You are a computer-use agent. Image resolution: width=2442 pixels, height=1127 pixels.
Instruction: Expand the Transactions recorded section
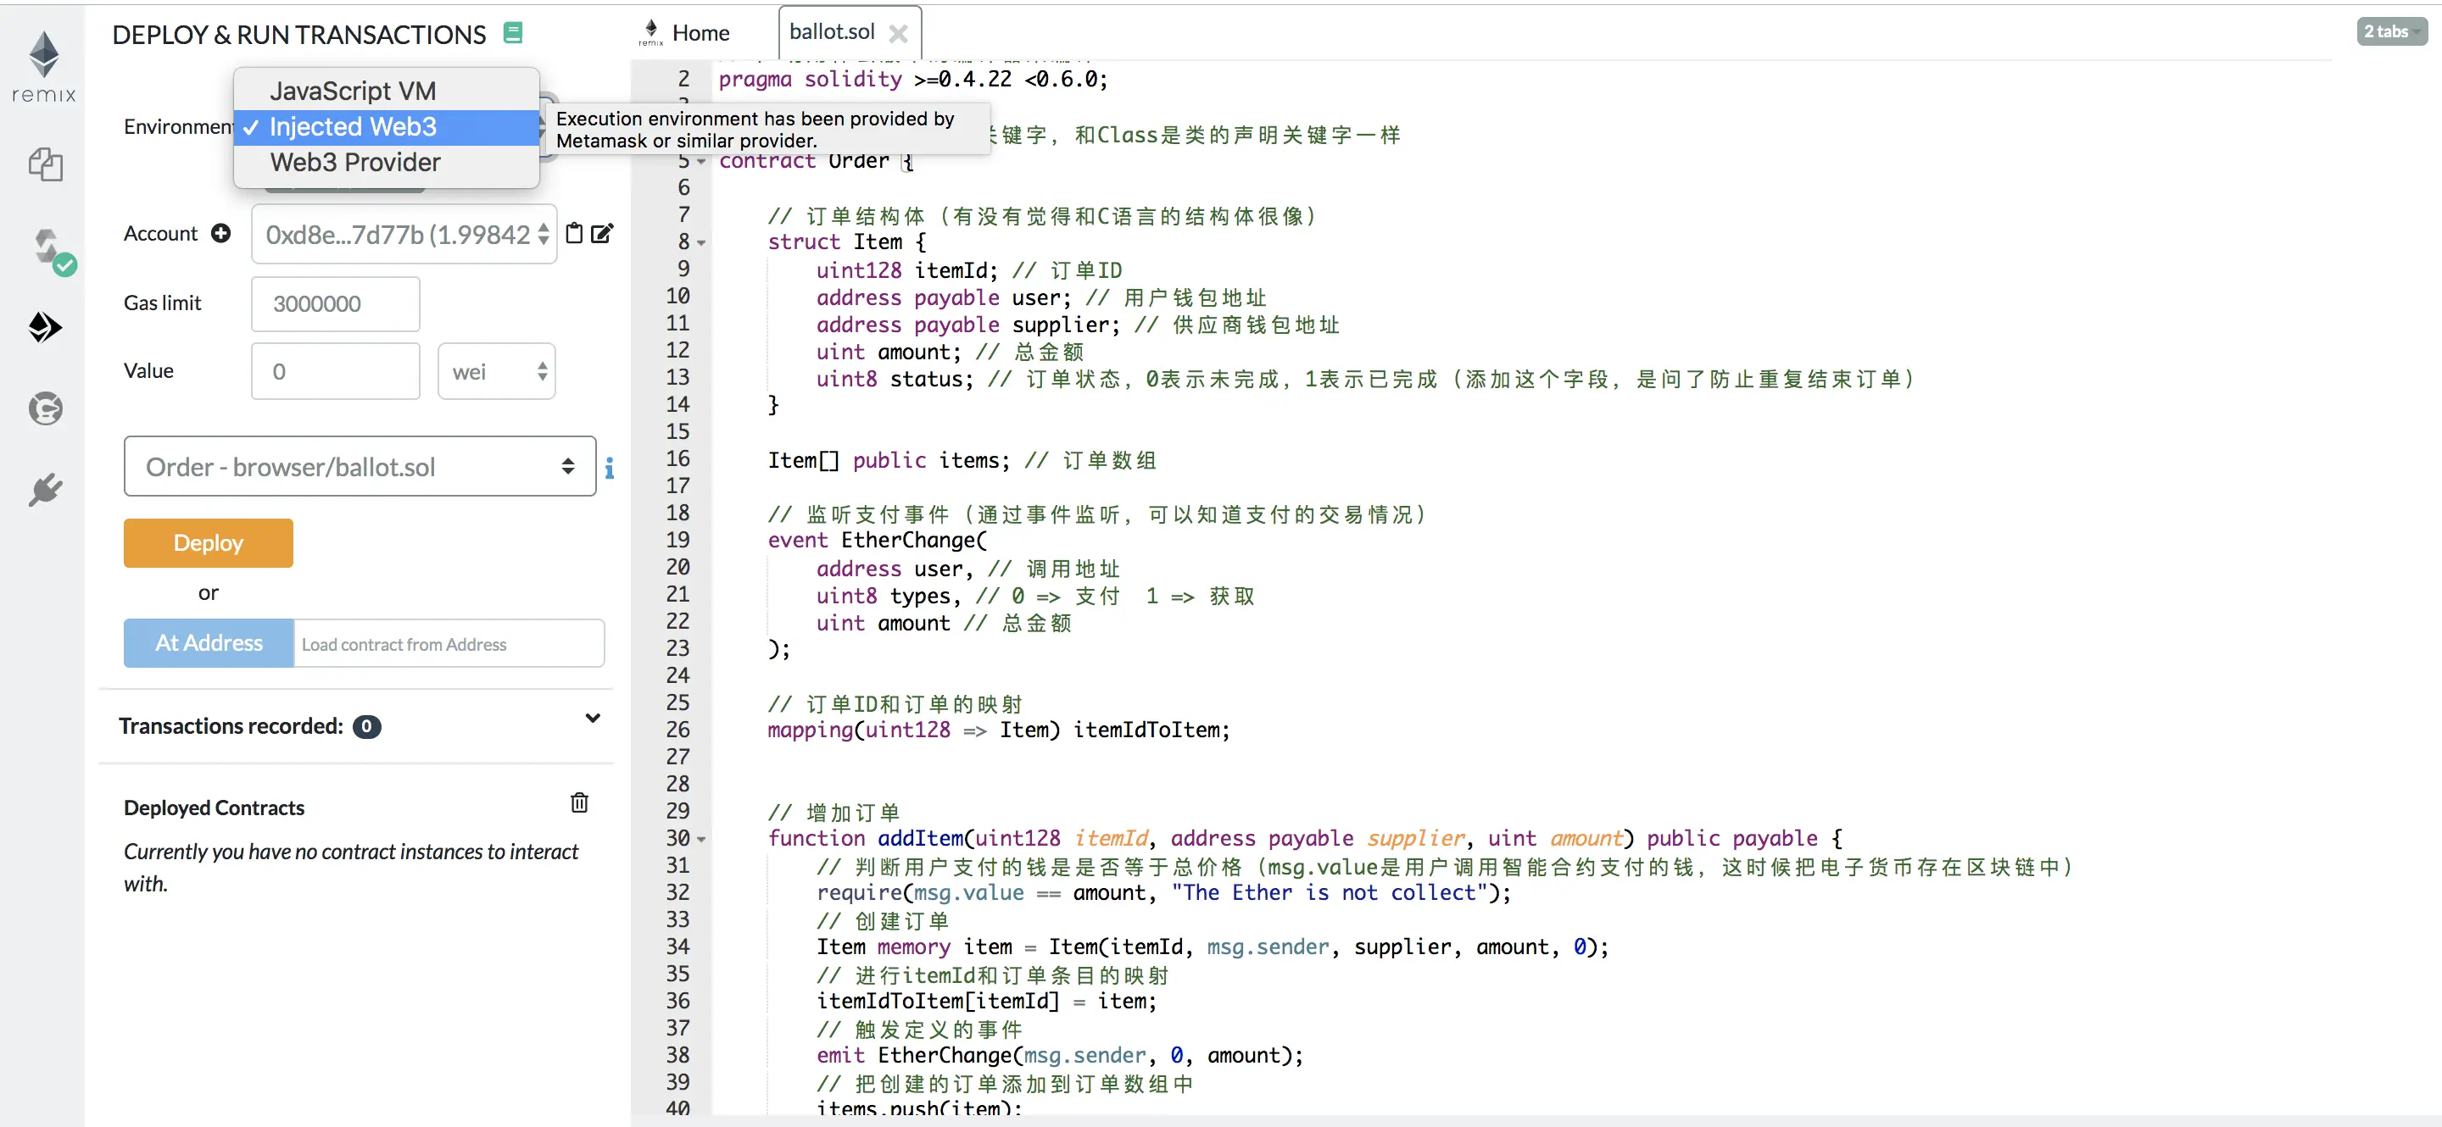tap(593, 718)
